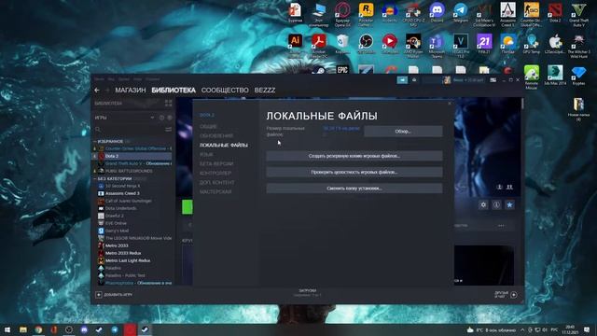The height and width of the screenshot is (336, 597).
Task: Click the favorite star icon
Action: point(509,205)
